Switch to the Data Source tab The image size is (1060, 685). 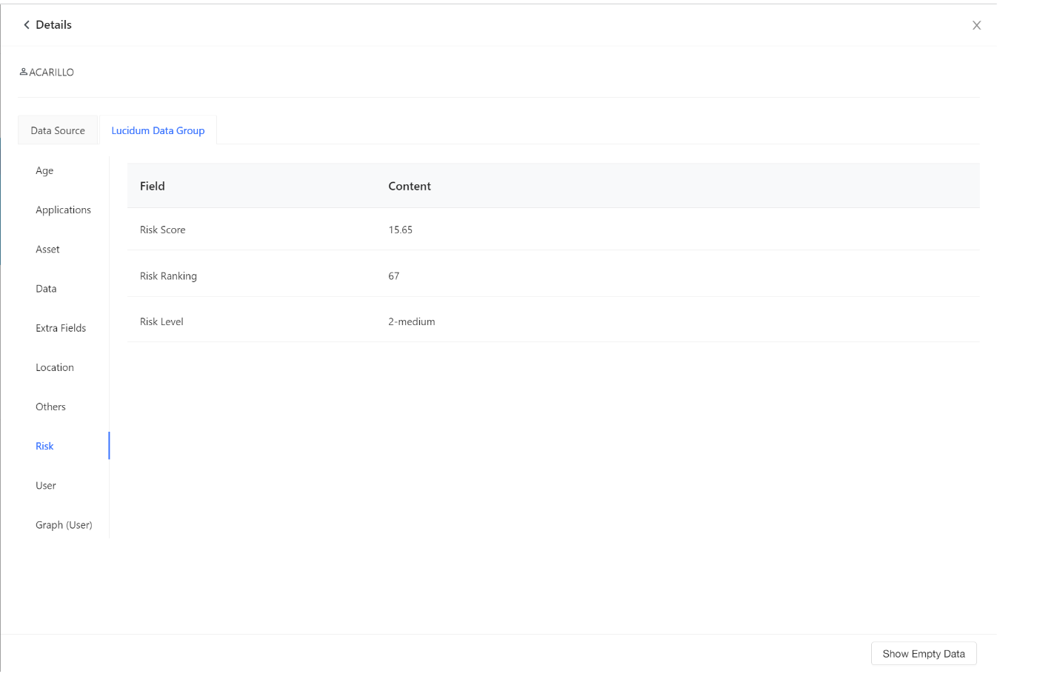pyautogui.click(x=58, y=130)
